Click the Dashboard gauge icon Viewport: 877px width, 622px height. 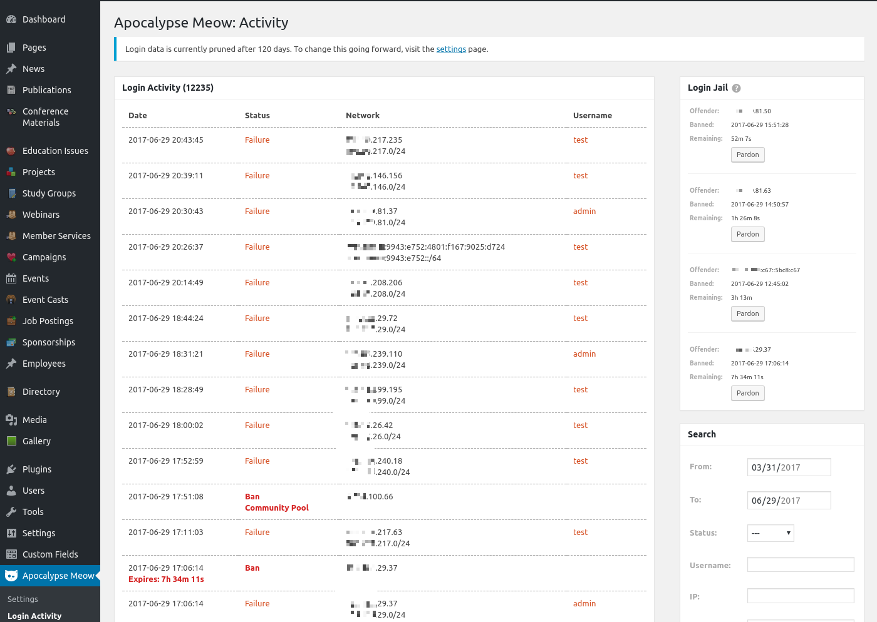[11, 19]
